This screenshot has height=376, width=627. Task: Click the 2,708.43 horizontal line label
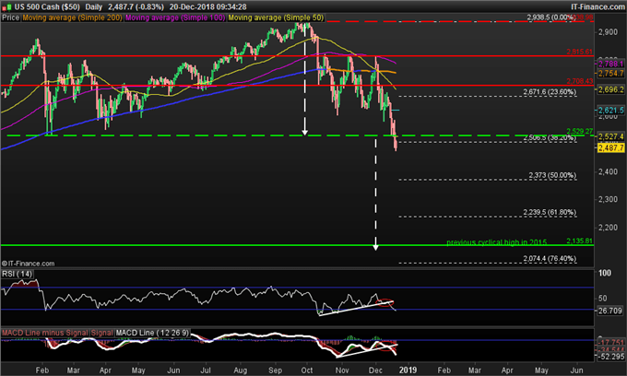579,81
